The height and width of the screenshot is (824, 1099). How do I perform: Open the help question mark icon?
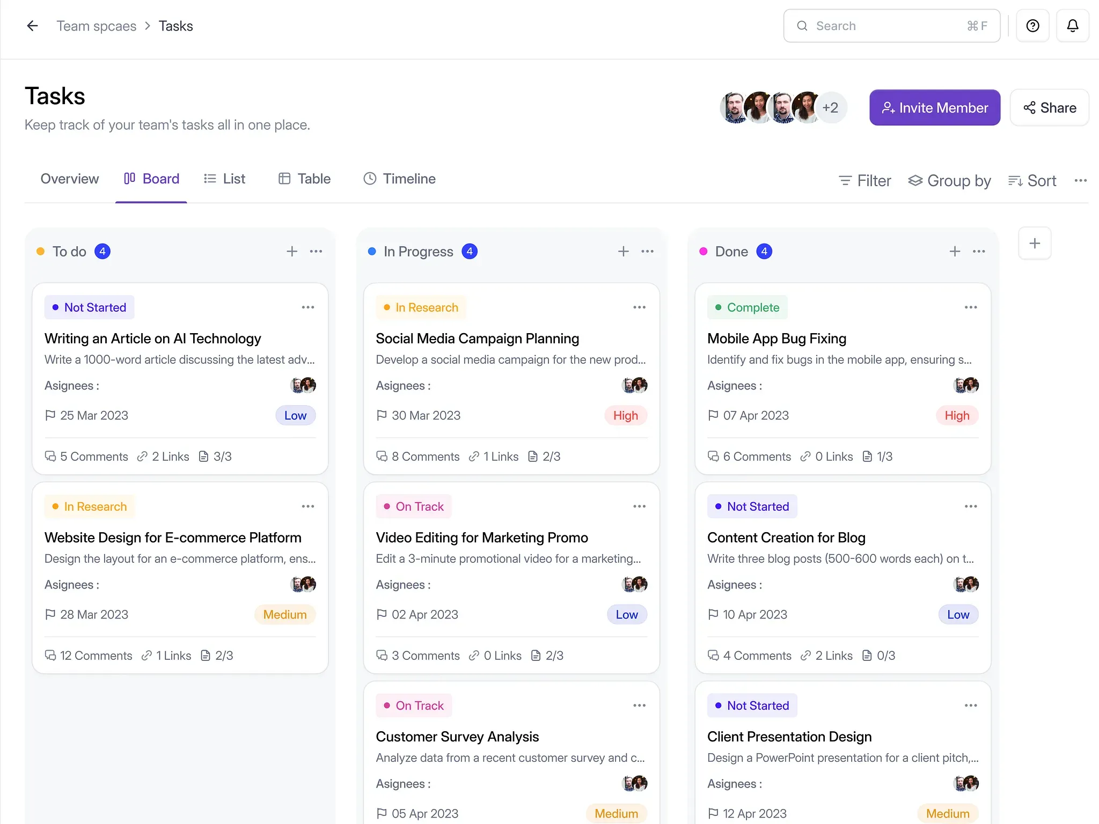pos(1032,26)
